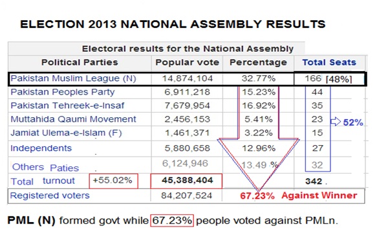Screen dimensions: 377x237
Task: Select the Muttahida Qaumi Movement link
Action: click(73, 119)
